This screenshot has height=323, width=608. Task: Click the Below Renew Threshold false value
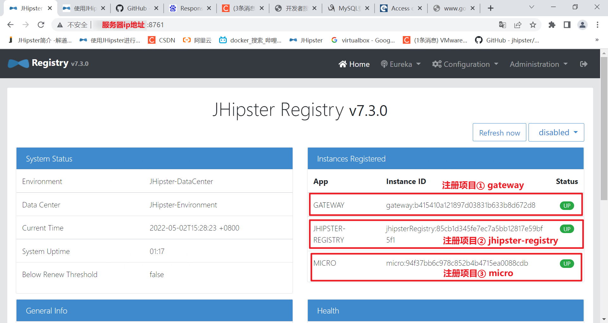point(156,275)
